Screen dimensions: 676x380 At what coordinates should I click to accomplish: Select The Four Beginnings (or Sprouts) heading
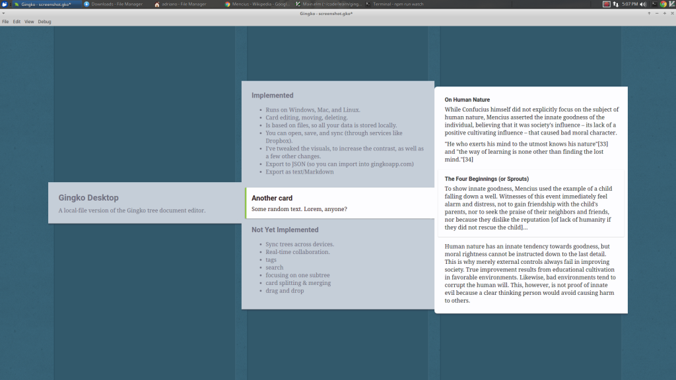(487, 179)
